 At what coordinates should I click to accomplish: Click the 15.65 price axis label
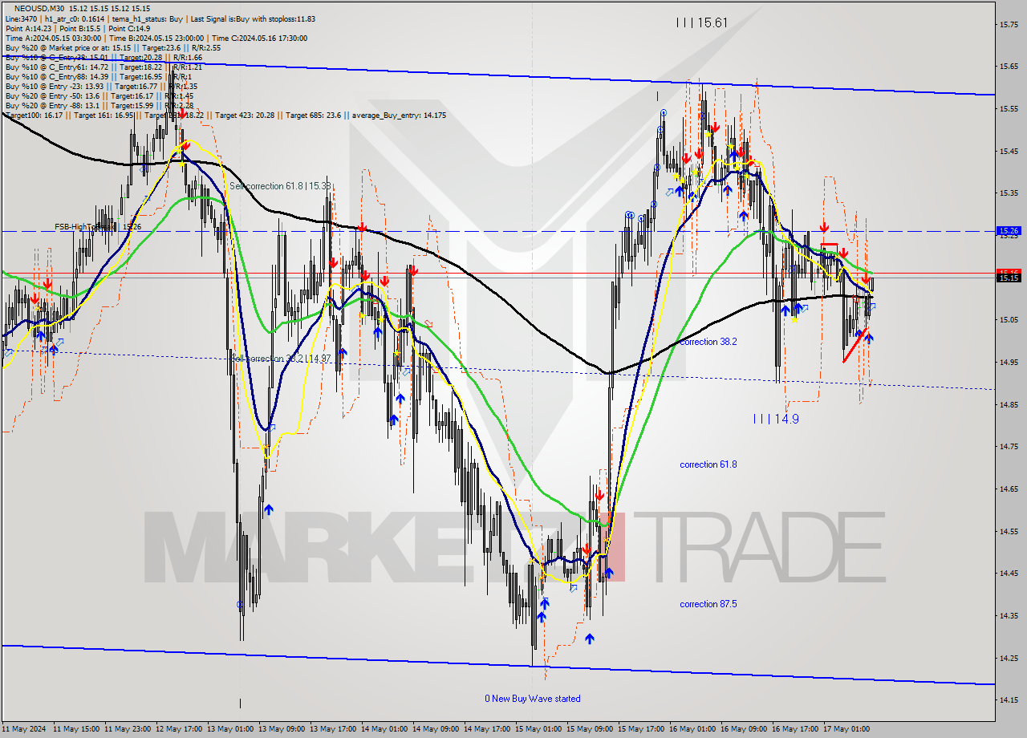[1009, 67]
